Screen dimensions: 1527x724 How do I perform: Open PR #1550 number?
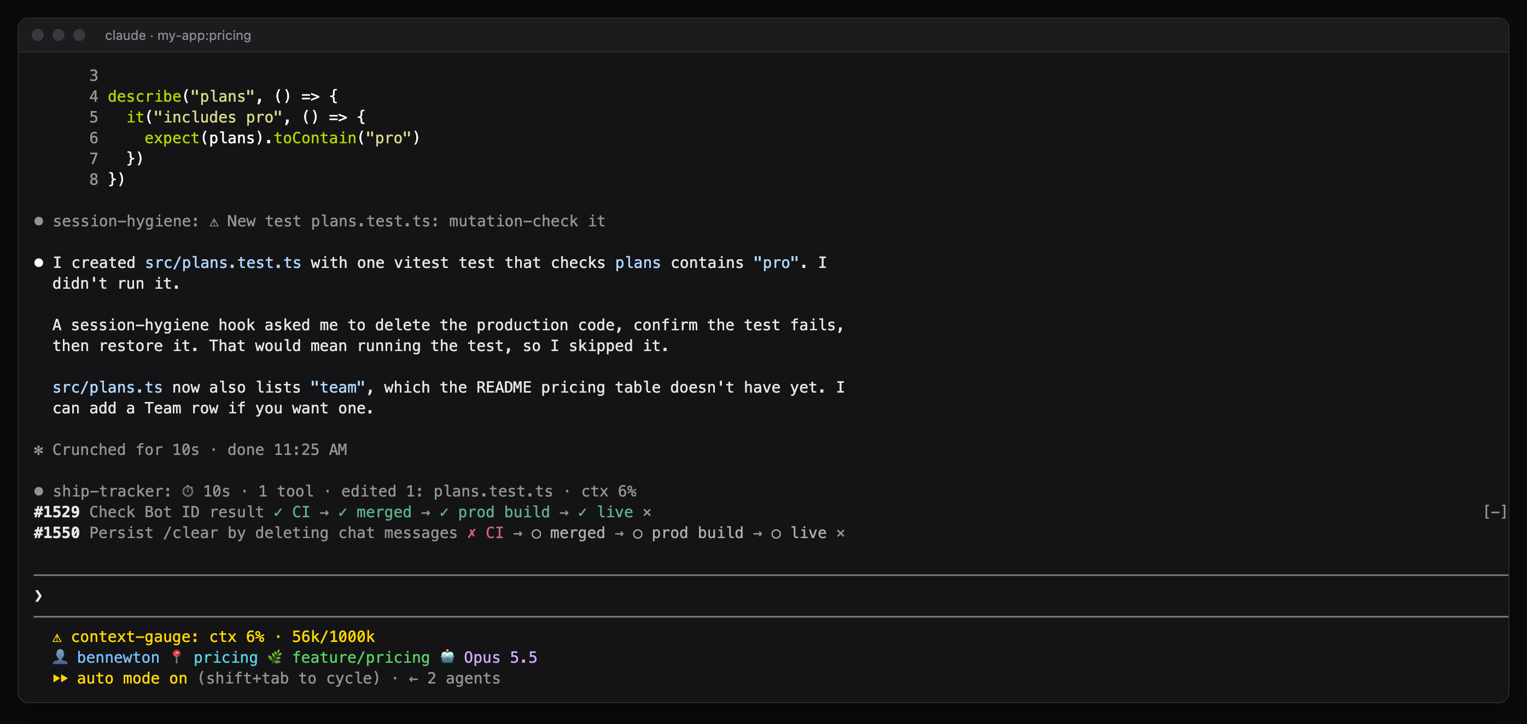coord(56,533)
